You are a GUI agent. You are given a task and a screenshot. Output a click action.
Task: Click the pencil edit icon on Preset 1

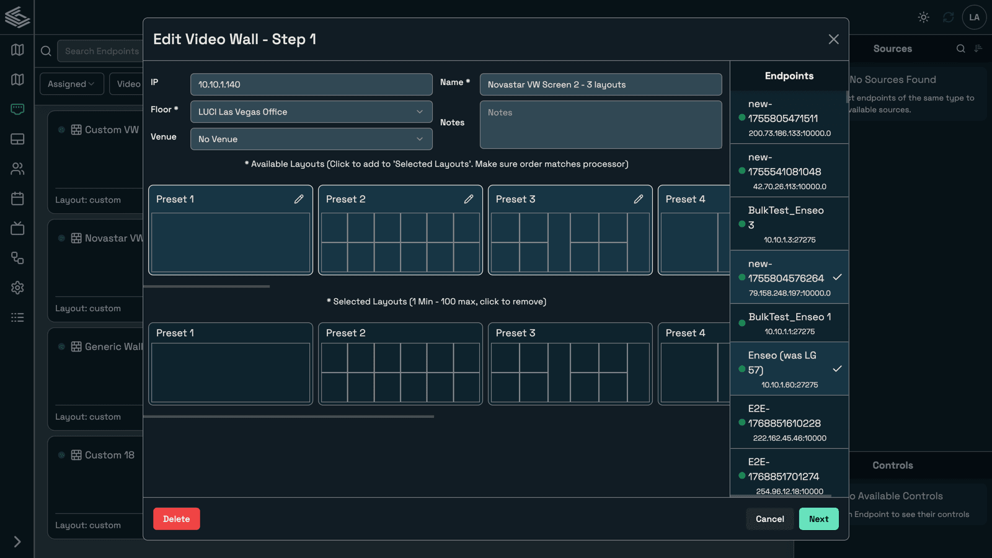click(299, 199)
